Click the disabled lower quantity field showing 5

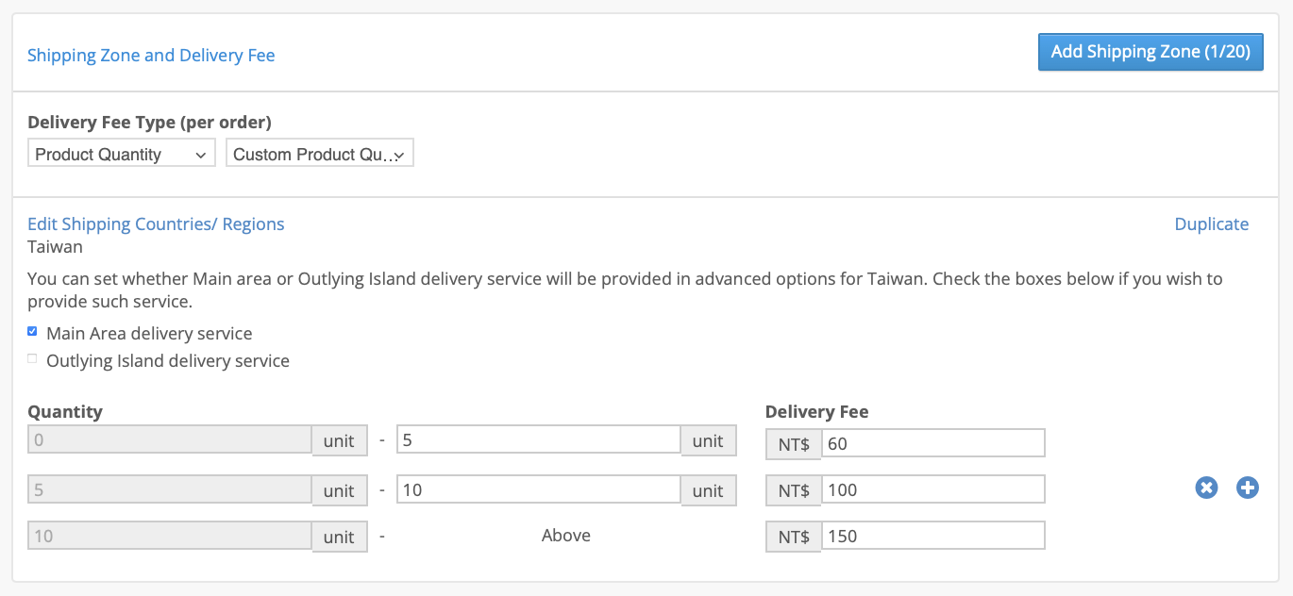(170, 489)
